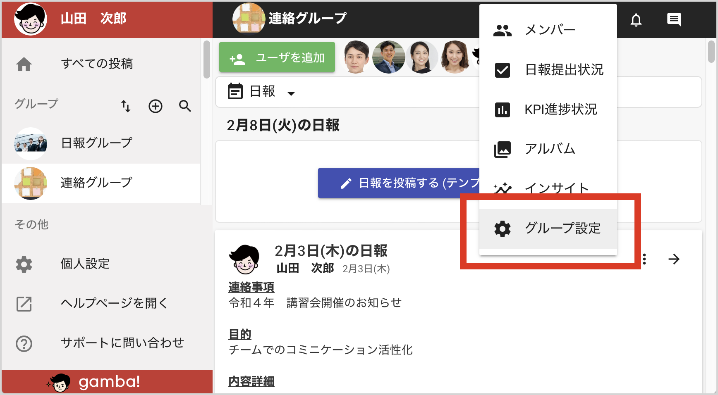
Task: Open 個人設定 in the sidebar
Action: point(85,264)
